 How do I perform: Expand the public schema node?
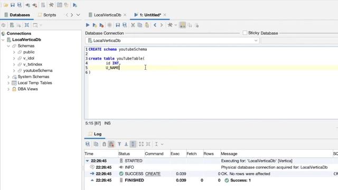click(x=14, y=52)
